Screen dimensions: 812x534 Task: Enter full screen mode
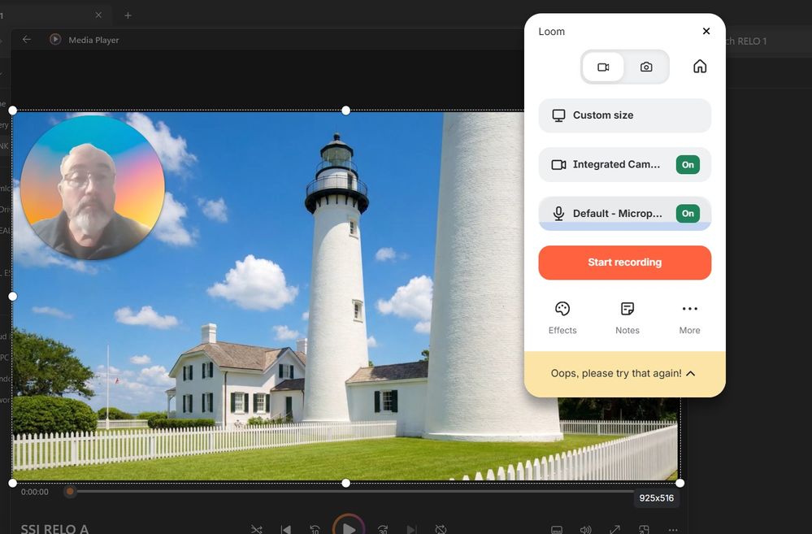(x=614, y=529)
